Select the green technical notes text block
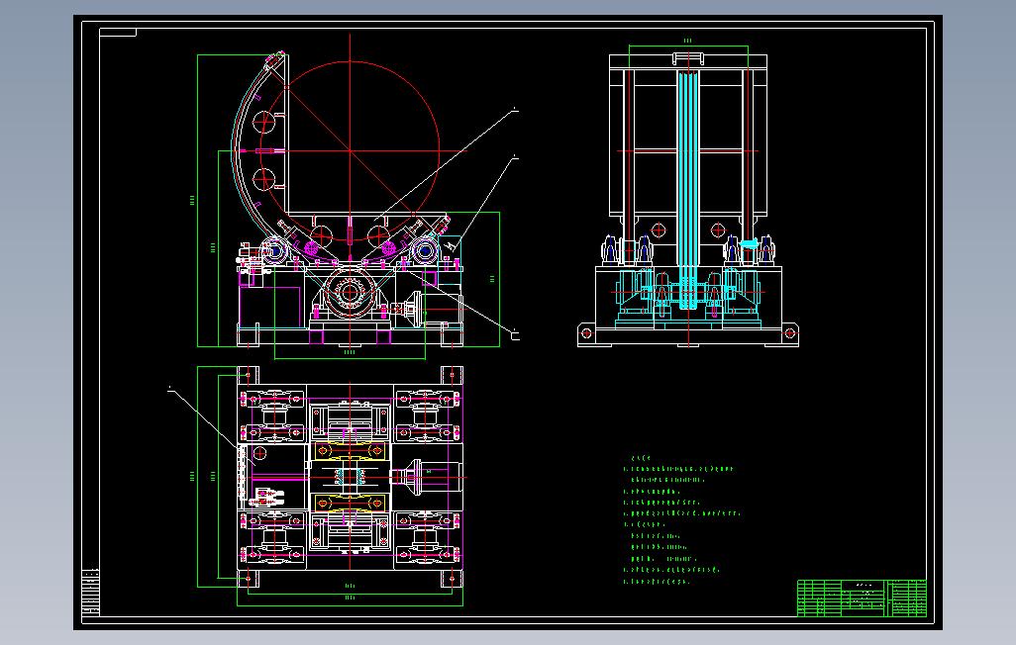The image size is (1016, 645). (681, 520)
